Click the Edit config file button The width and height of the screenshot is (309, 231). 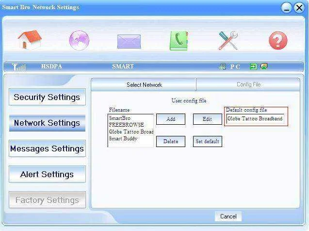click(x=207, y=119)
